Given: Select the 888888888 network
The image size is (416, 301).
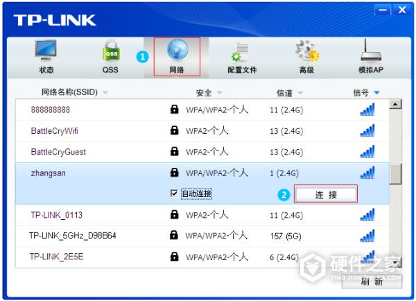Looking at the screenshot, I should [x=51, y=110].
